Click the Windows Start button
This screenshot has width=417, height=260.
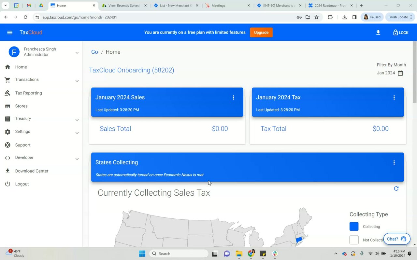pos(142,253)
